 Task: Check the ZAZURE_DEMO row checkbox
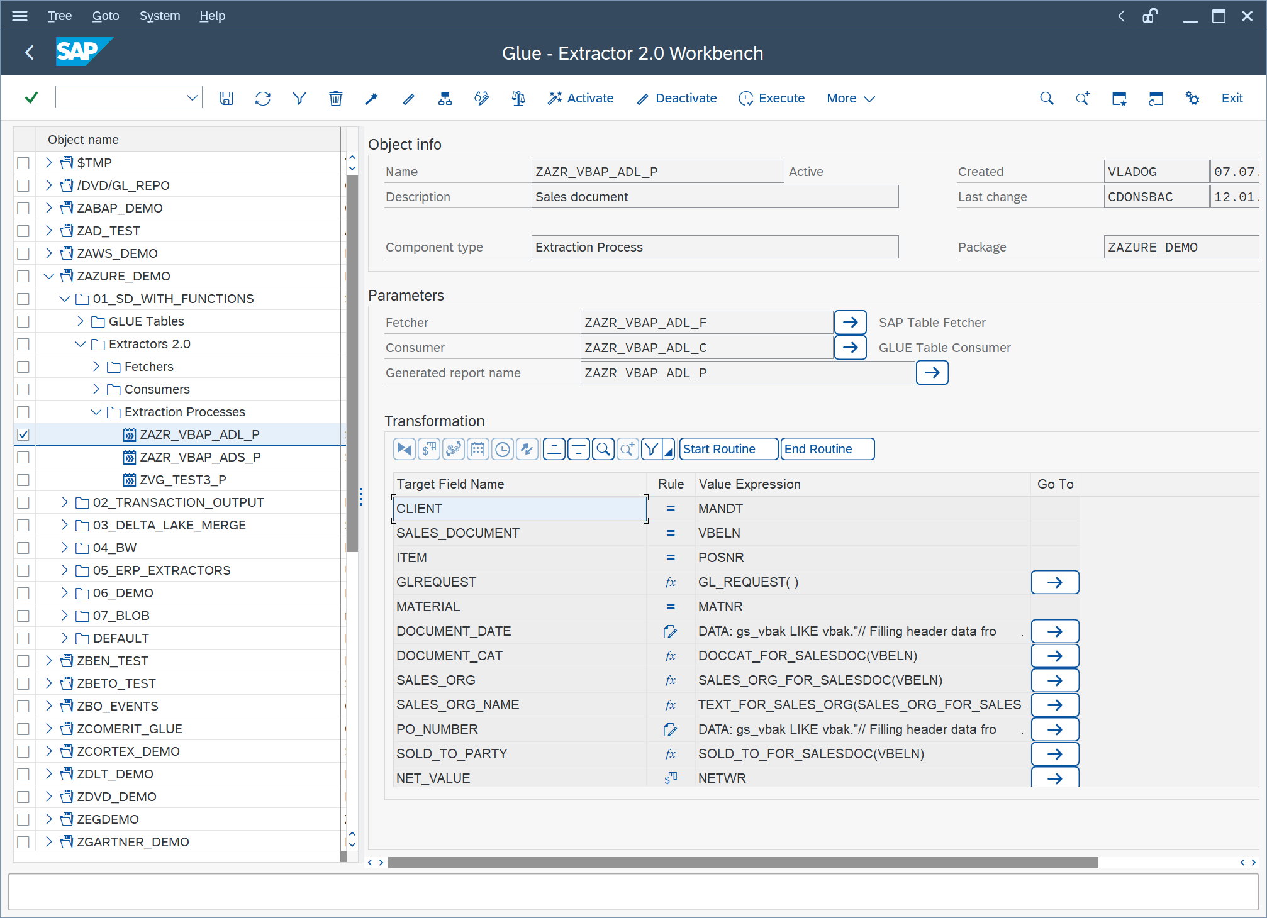[23, 276]
